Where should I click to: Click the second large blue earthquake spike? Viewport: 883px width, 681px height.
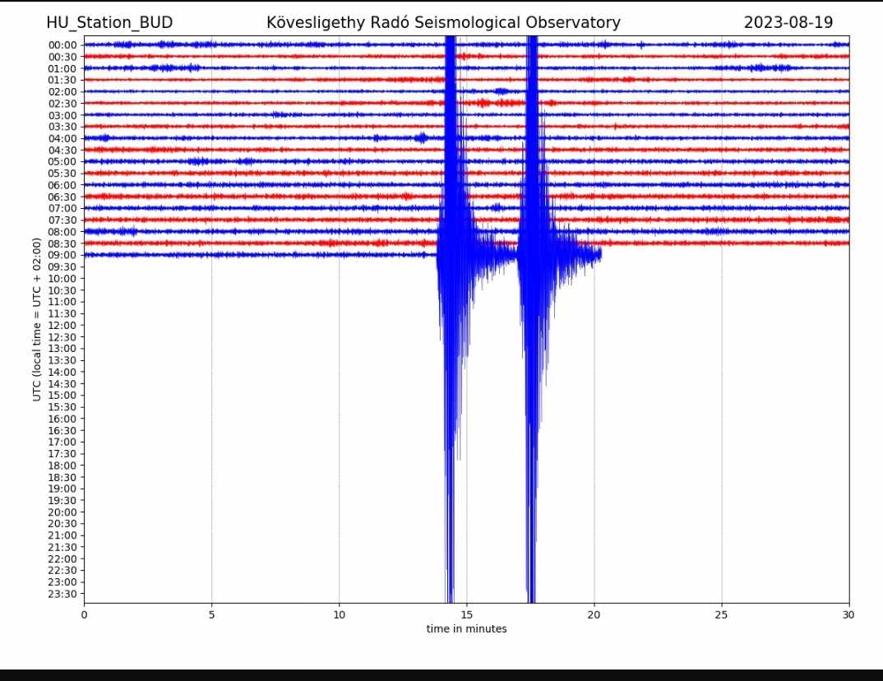point(532,316)
